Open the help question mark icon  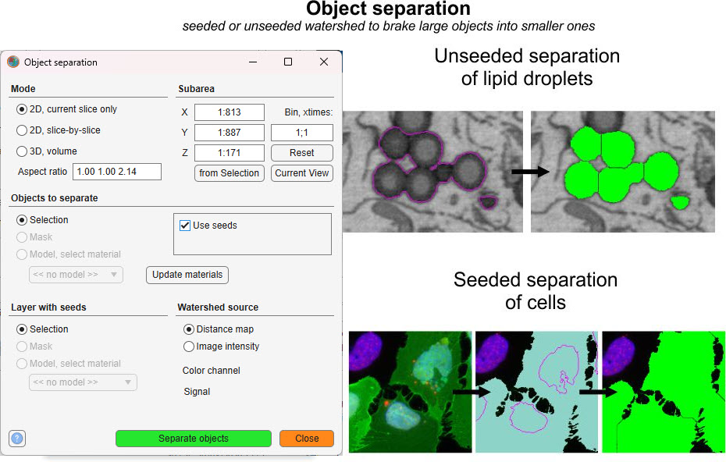(17, 438)
